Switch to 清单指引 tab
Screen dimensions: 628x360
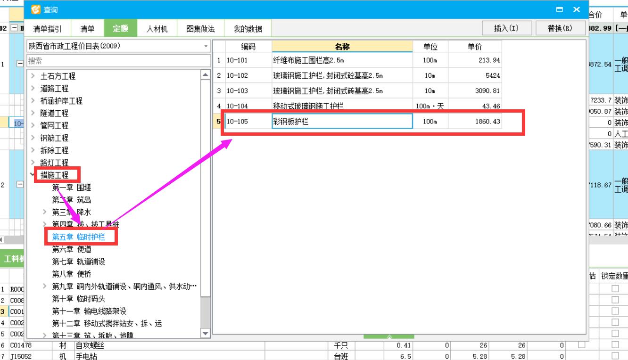pos(47,29)
